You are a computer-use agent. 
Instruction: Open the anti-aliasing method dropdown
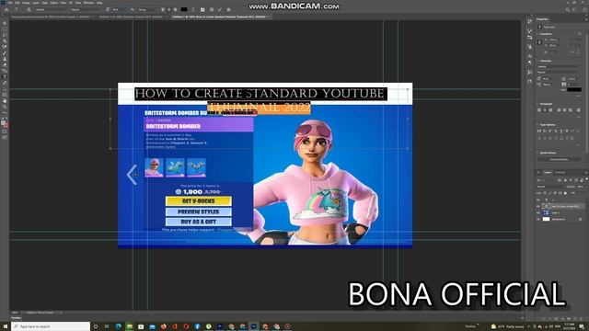pos(147,9)
